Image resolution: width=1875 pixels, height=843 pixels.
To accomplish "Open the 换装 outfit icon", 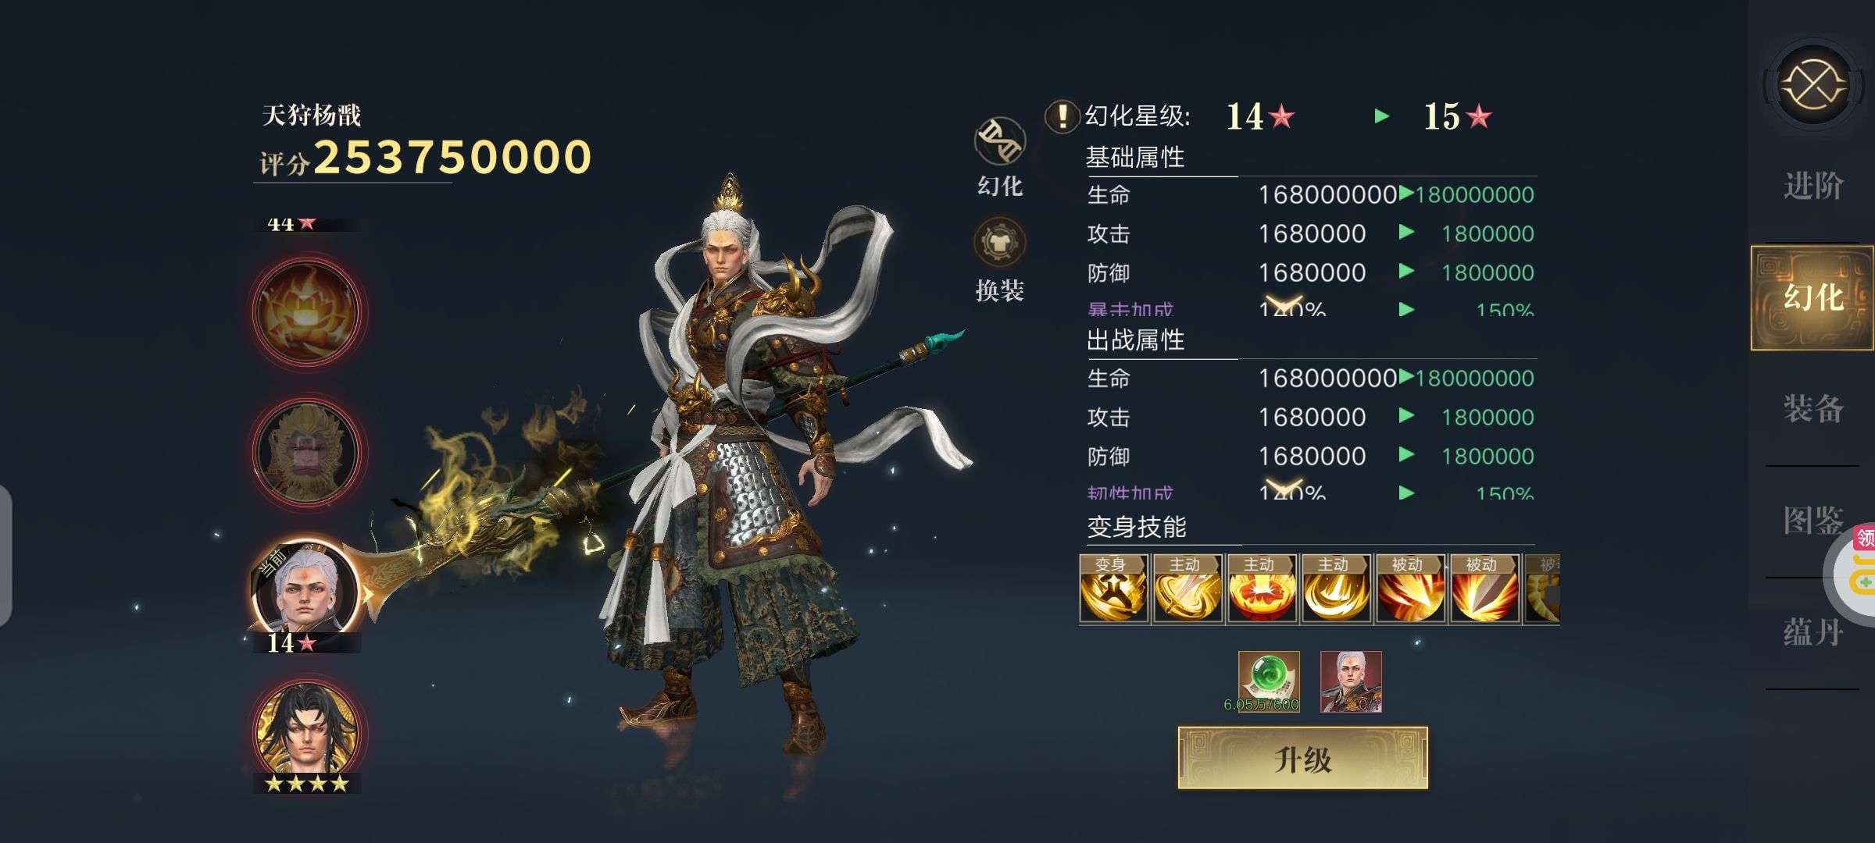I will click(999, 242).
